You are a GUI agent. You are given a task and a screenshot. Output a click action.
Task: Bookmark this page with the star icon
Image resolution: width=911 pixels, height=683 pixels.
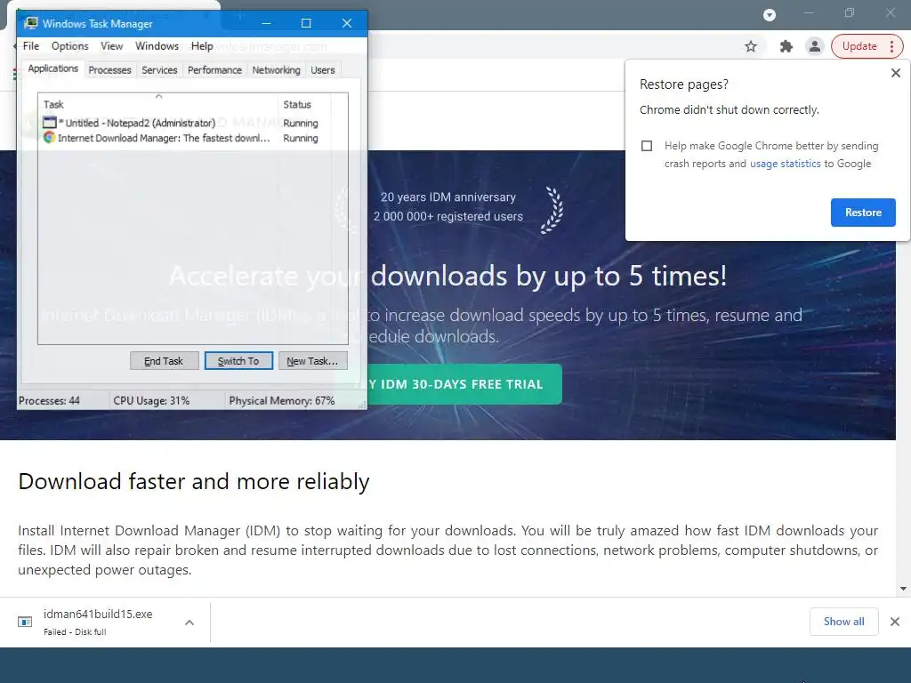point(751,46)
